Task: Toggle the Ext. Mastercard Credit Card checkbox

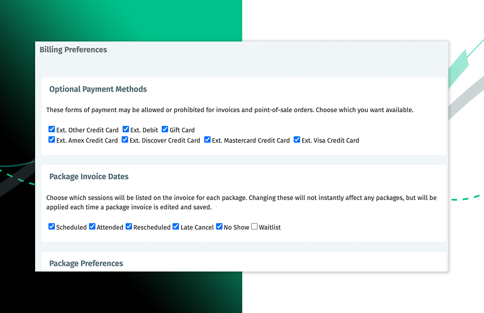Action: pyautogui.click(x=207, y=140)
